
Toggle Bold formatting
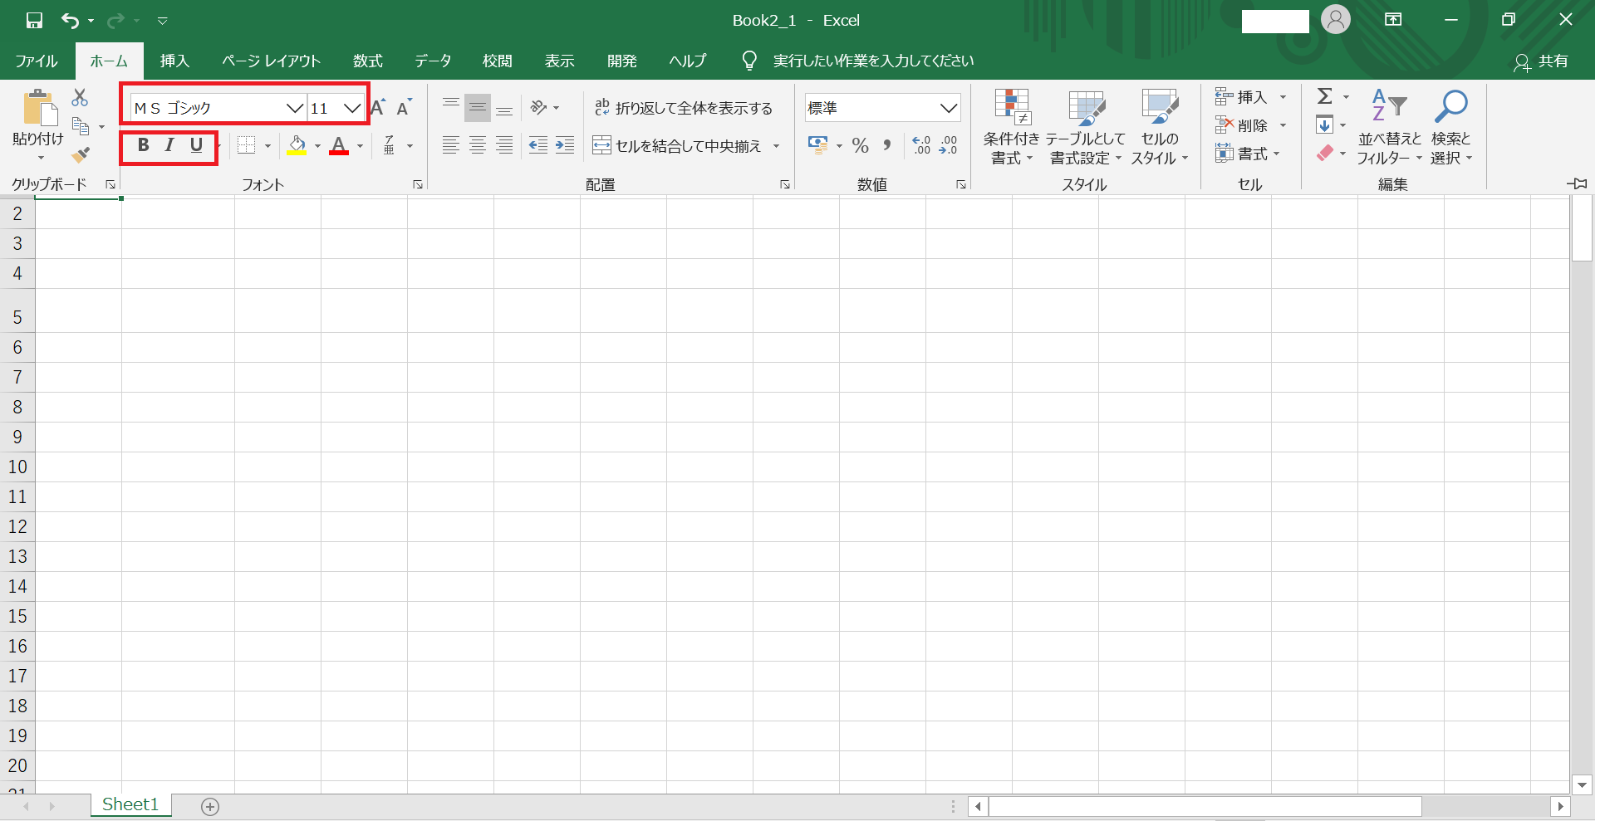click(144, 145)
